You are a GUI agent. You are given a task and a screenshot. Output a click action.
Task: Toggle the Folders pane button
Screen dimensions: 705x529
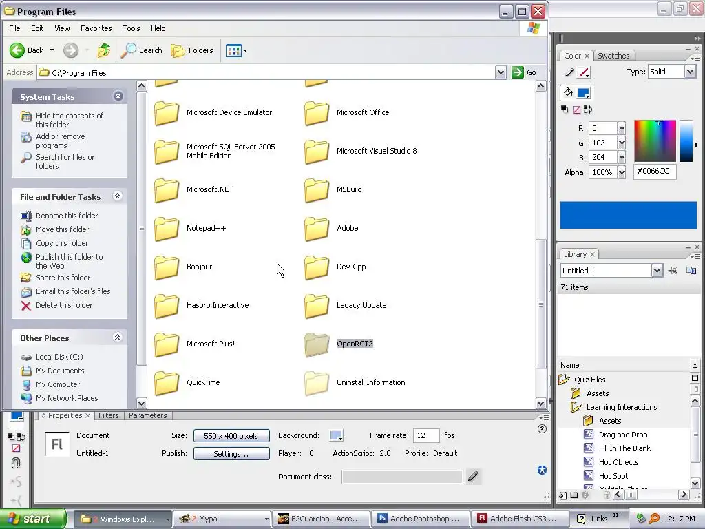(x=192, y=50)
